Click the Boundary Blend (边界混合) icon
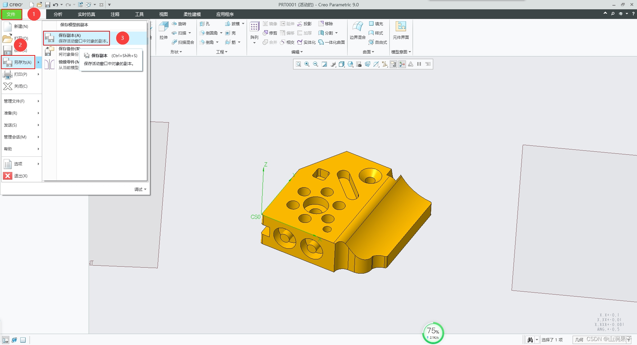Screen dimensions: 637x345 pyautogui.click(x=357, y=27)
